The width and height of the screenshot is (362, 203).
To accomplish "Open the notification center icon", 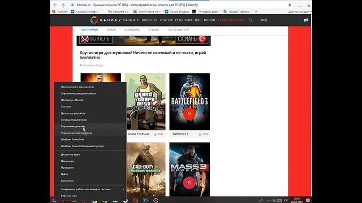I will coord(308,201).
